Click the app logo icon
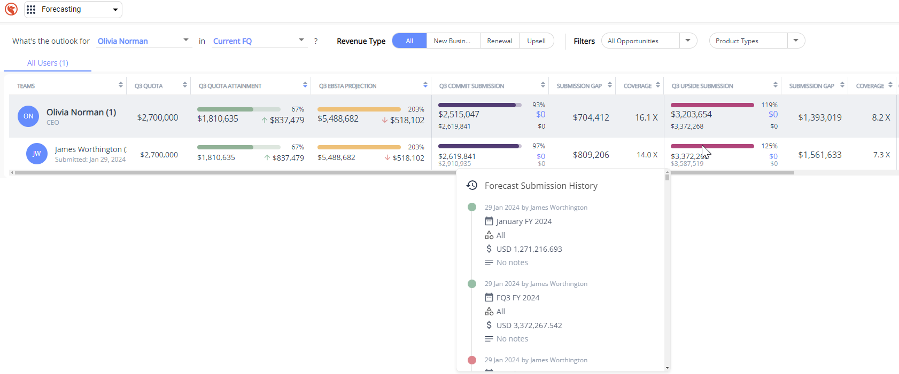This screenshot has height=374, width=899. pyautogui.click(x=11, y=9)
